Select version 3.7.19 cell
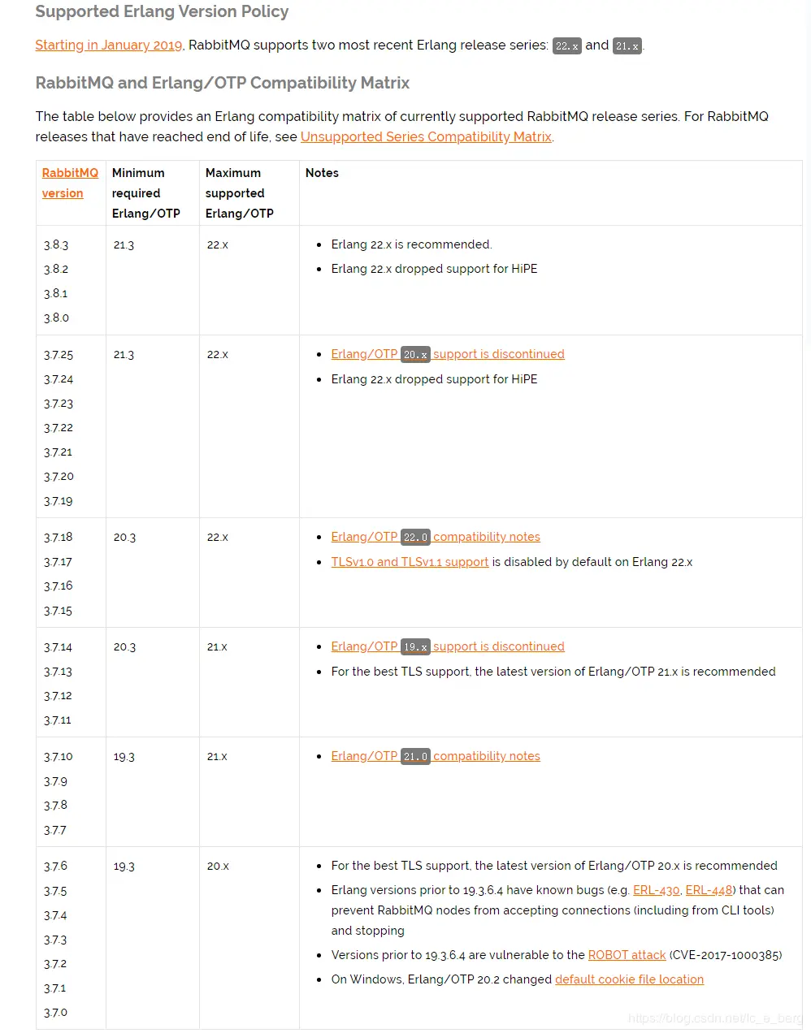811x1033 pixels. pyautogui.click(x=59, y=501)
